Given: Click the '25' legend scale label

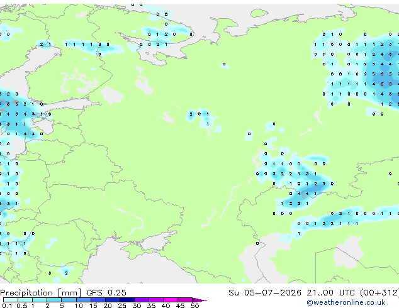Looking at the screenshot, I should [122, 305].
